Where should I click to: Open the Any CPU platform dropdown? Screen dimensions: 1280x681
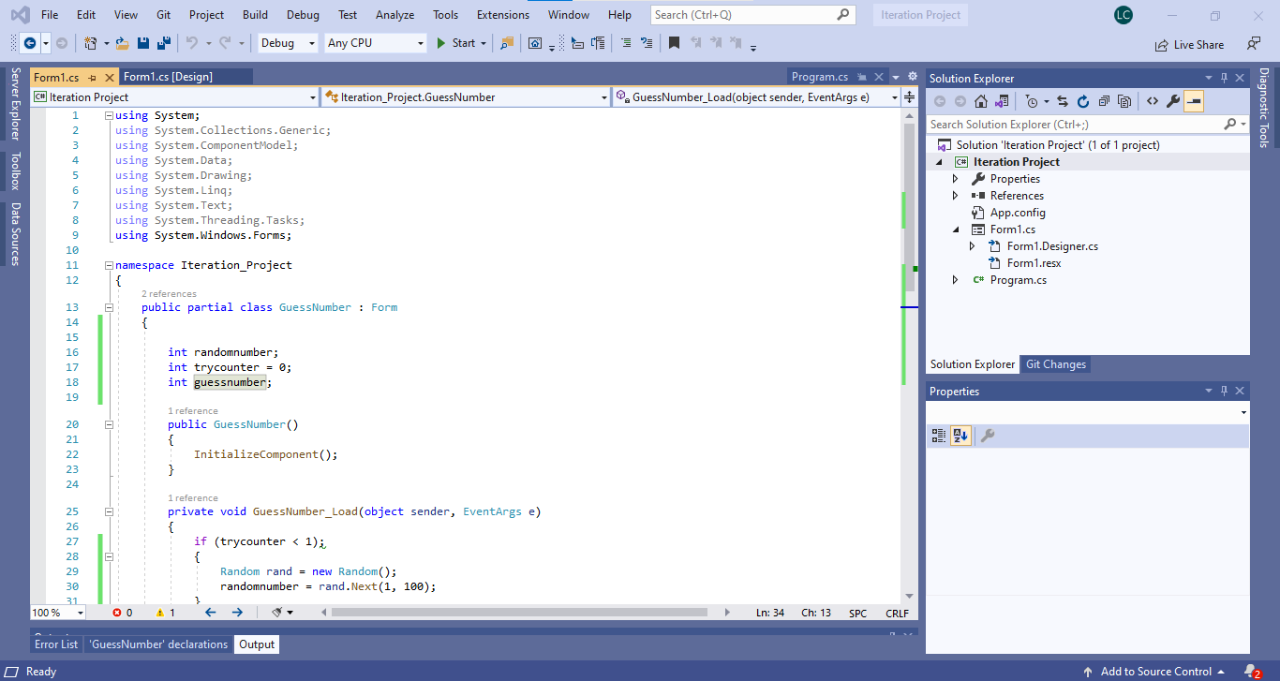[x=375, y=43]
